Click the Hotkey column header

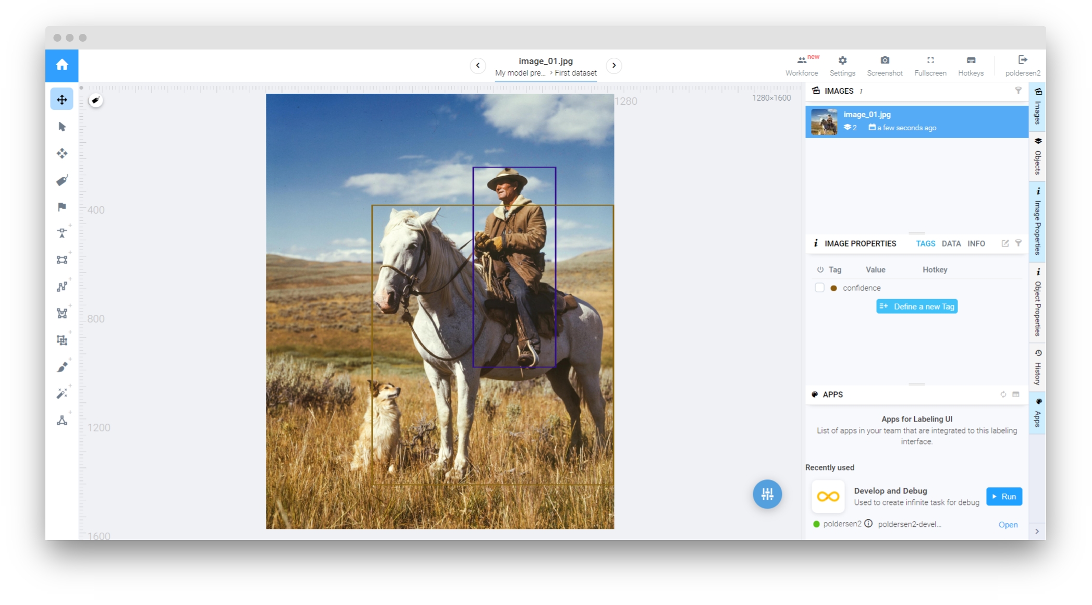coord(935,269)
